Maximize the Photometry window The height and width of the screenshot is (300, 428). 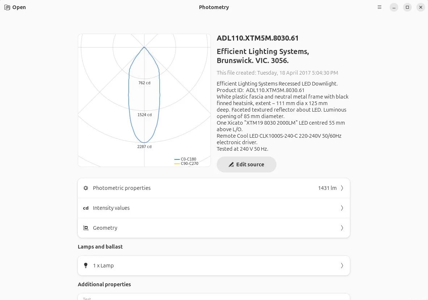(407, 7)
